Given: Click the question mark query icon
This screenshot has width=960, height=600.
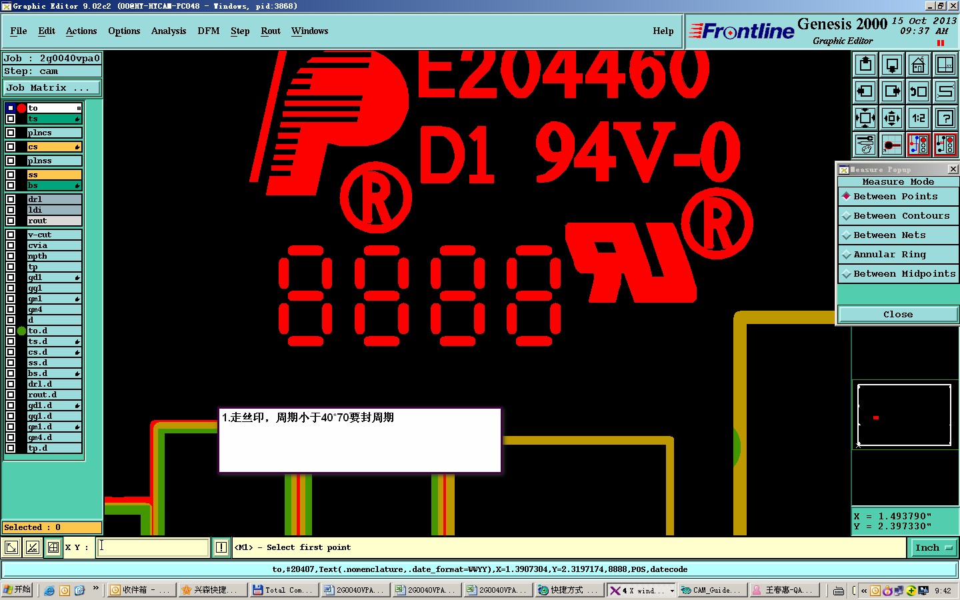Looking at the screenshot, I should [x=945, y=118].
